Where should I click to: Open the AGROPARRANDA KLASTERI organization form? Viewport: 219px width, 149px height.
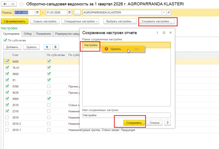click(x=168, y=13)
